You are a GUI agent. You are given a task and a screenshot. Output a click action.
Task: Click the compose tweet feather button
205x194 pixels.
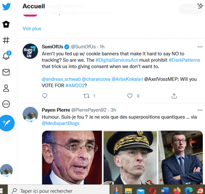7,123
